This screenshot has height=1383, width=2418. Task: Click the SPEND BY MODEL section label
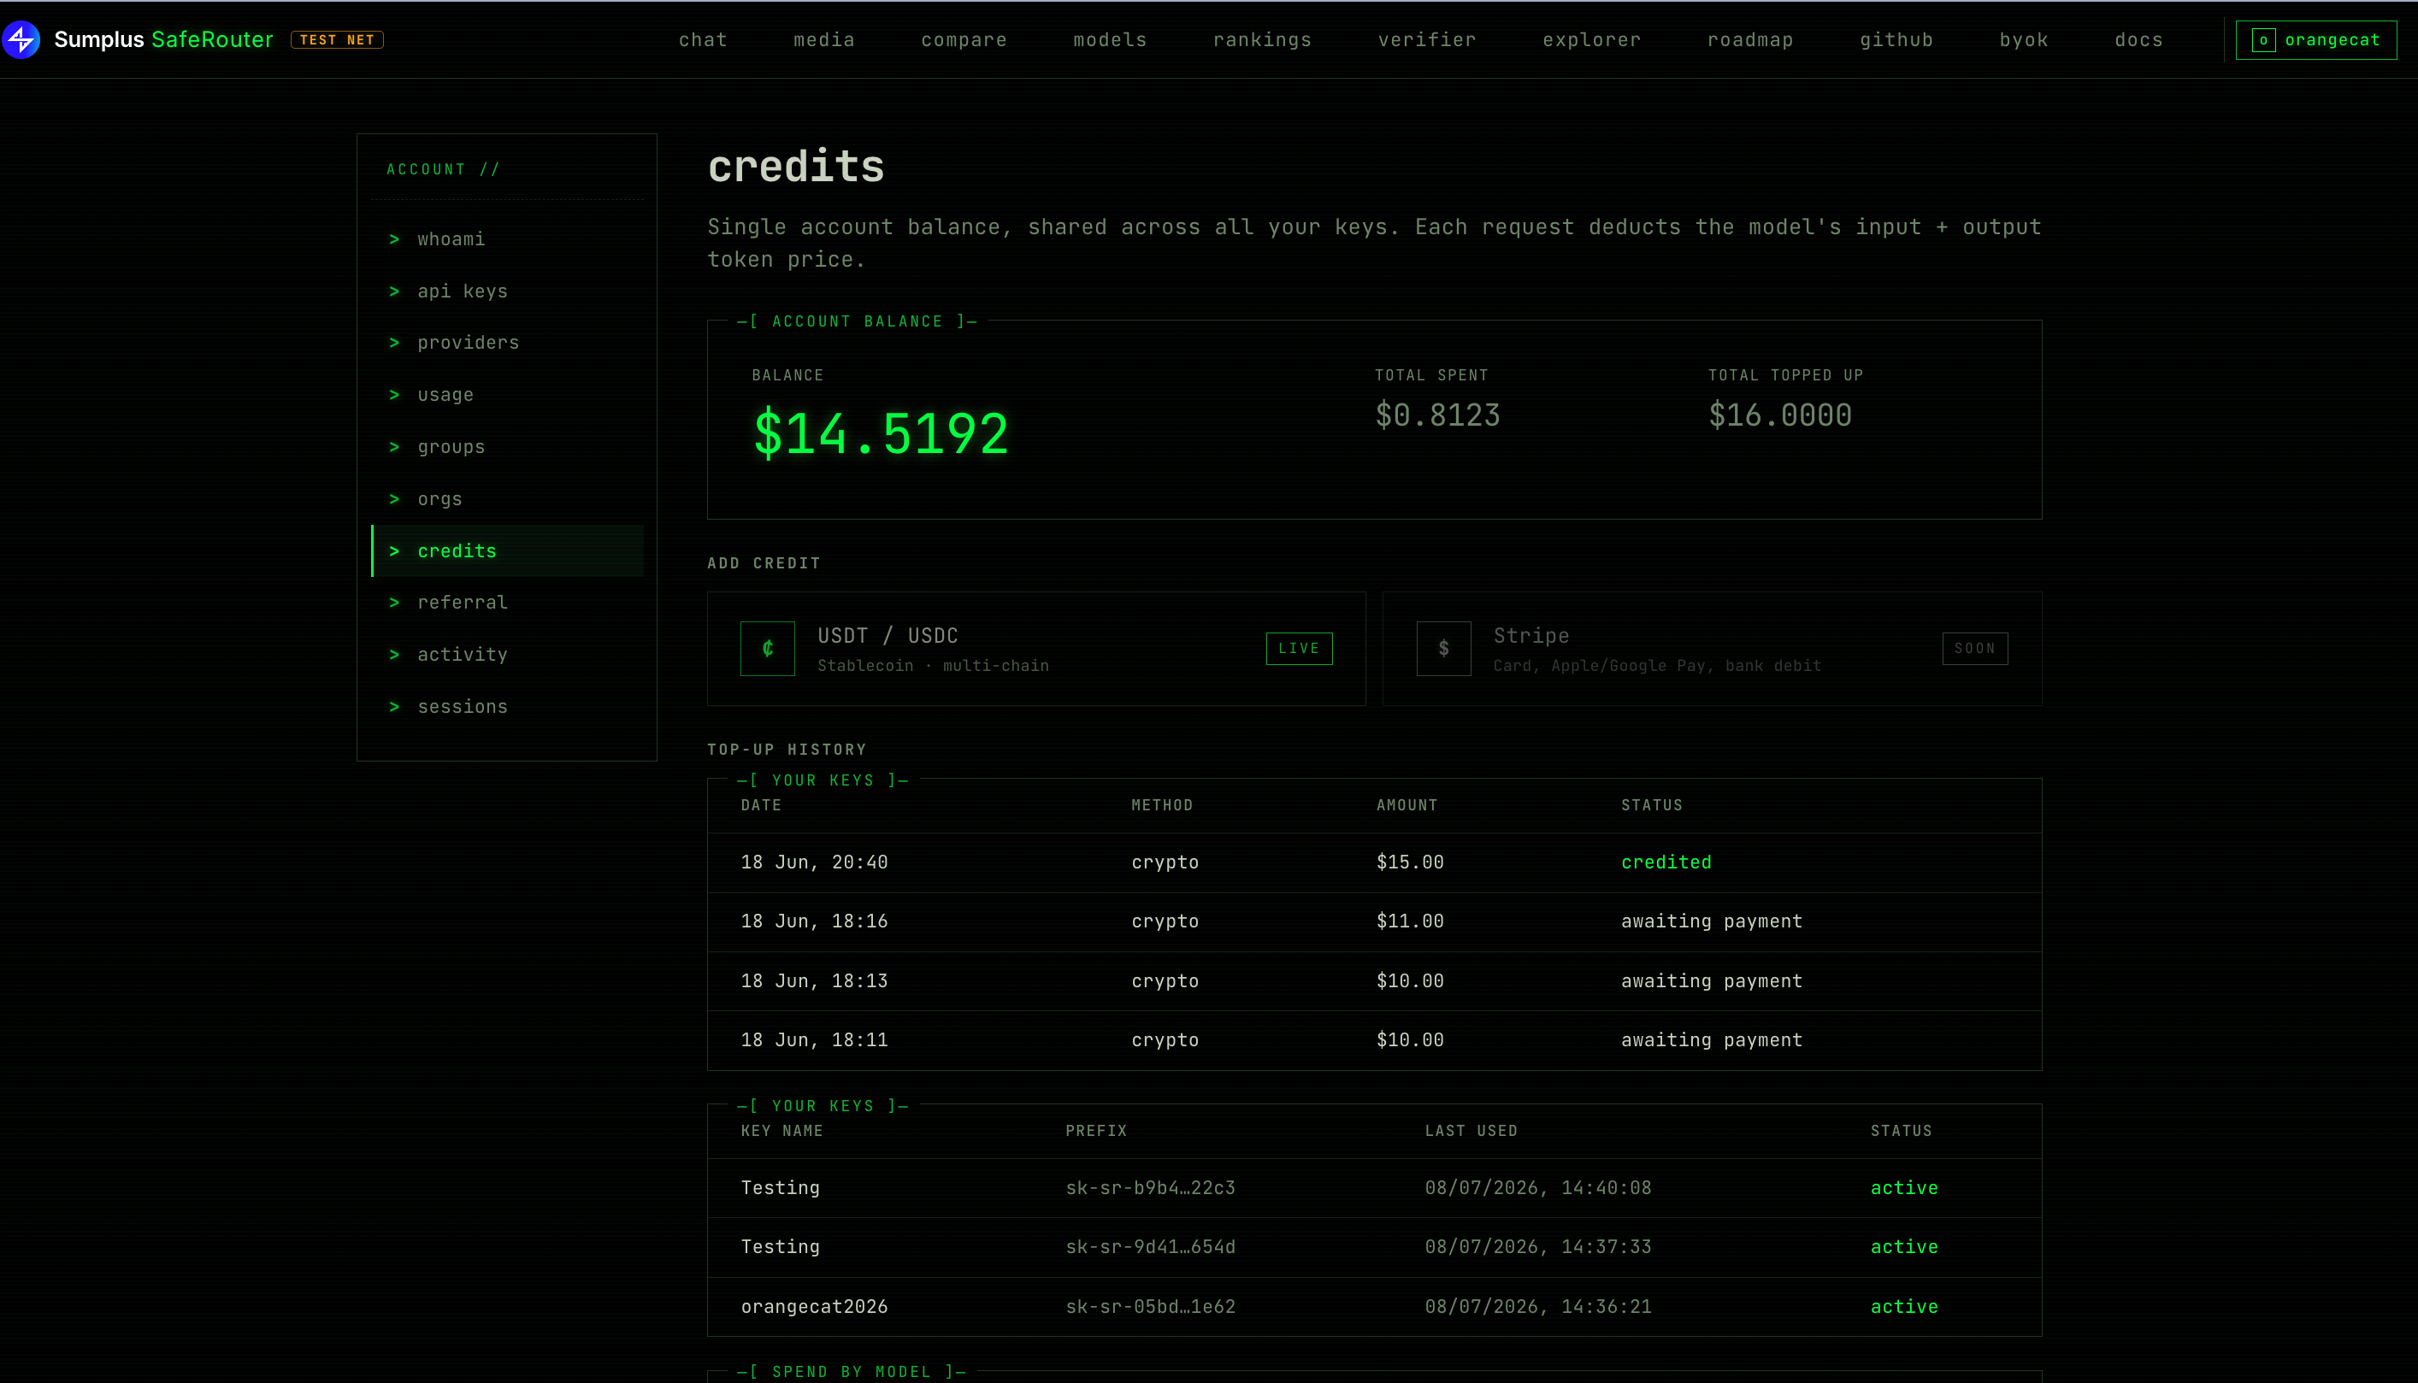click(x=852, y=1372)
